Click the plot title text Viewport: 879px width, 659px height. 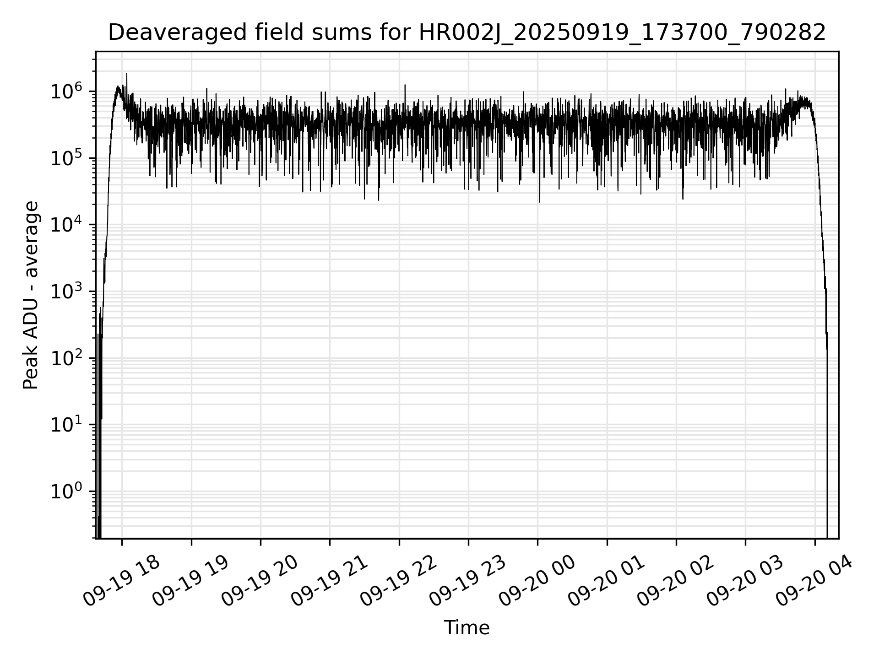[467, 33]
